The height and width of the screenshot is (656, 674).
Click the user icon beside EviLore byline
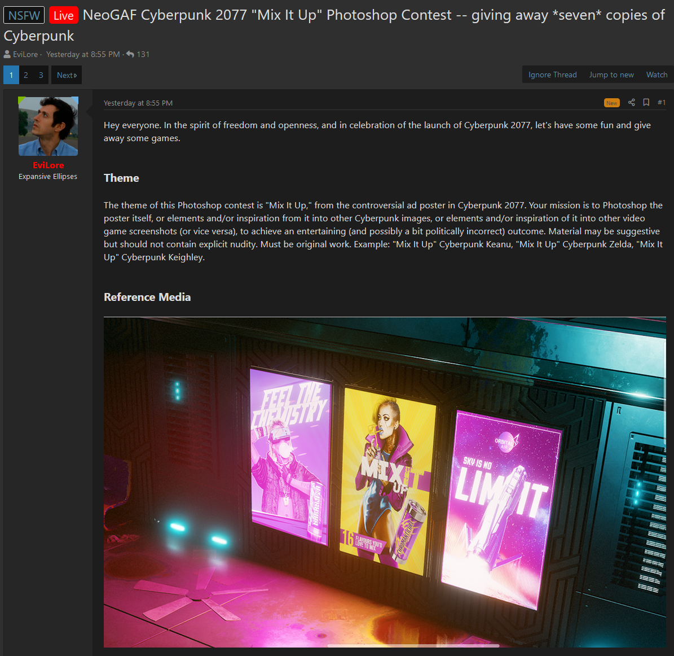pyautogui.click(x=7, y=54)
